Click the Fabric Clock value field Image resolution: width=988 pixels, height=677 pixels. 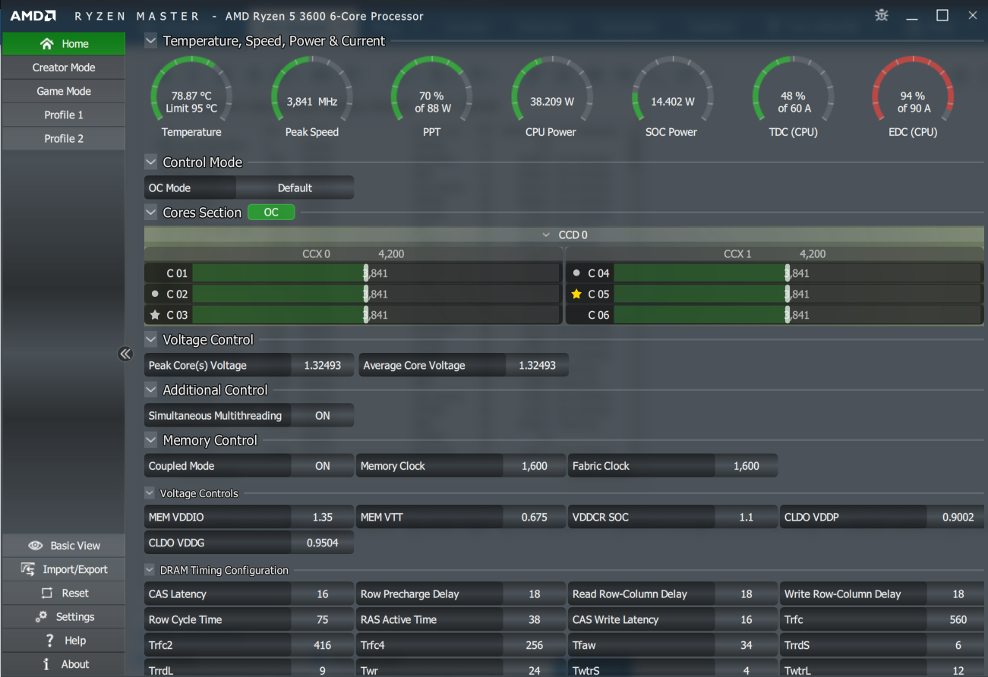point(747,466)
